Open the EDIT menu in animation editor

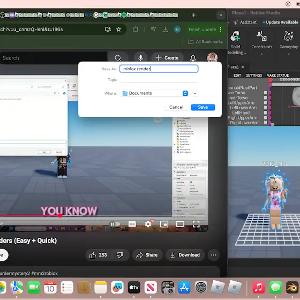click(x=237, y=76)
